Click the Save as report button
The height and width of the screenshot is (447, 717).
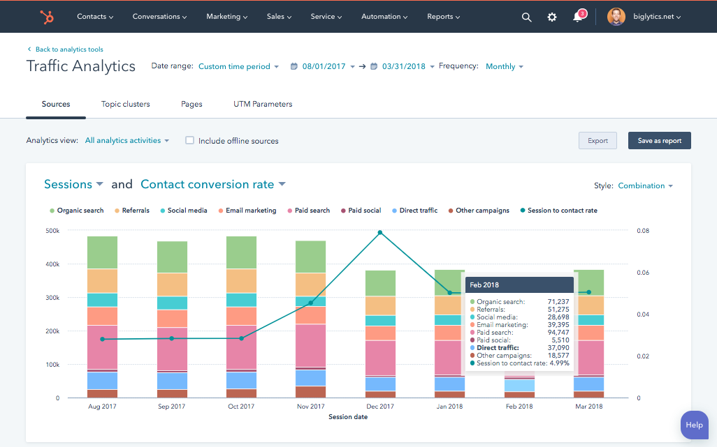[659, 140]
